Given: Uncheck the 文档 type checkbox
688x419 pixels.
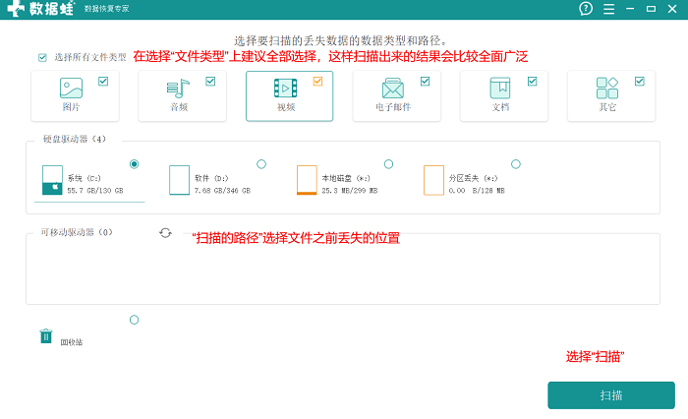Looking at the screenshot, I should click(x=533, y=82).
